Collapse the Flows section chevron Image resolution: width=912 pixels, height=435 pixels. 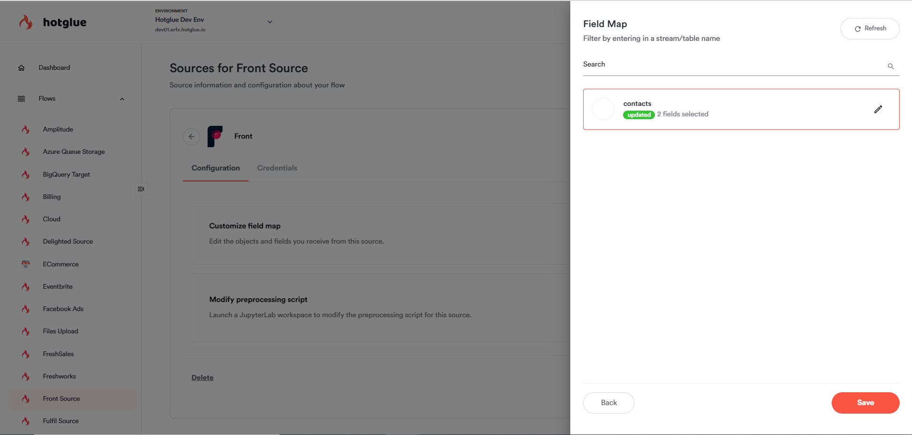[x=122, y=99]
